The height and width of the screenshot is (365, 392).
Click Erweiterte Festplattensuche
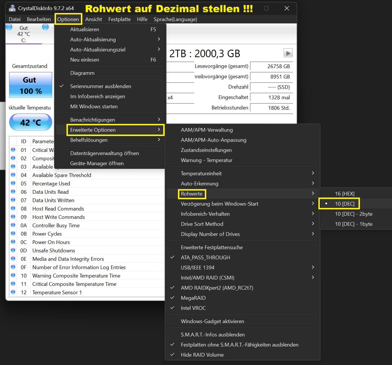tap(242, 247)
